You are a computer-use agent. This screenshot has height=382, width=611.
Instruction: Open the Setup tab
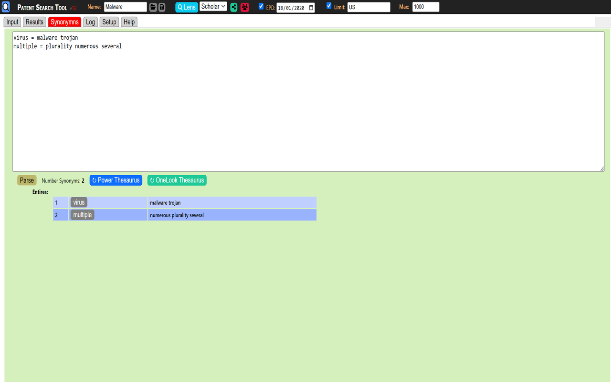coord(109,22)
